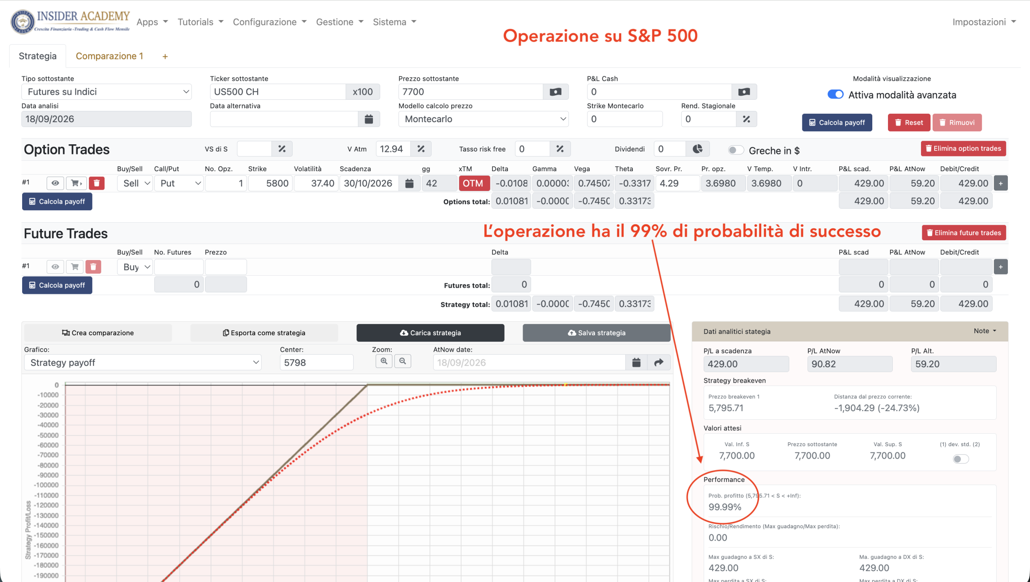Click the camera icon next to P&L Cash
This screenshot has width=1030, height=582.
(x=744, y=92)
